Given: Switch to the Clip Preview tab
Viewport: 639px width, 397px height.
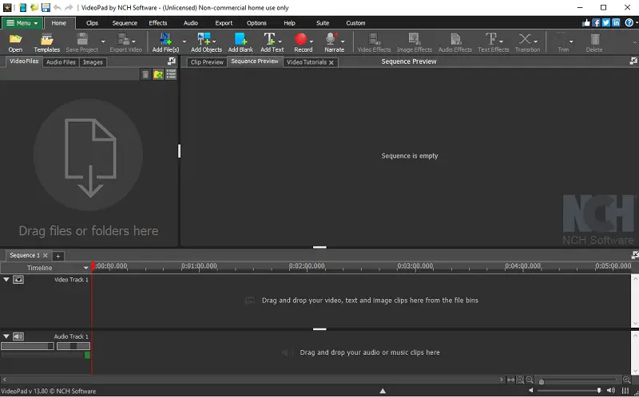Looking at the screenshot, I should click(207, 62).
